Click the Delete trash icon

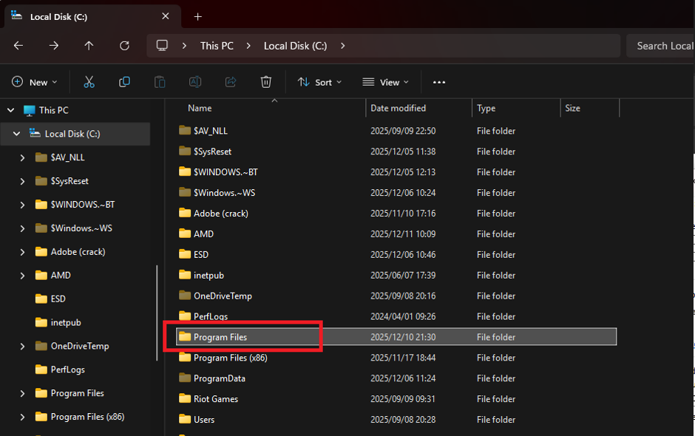pos(266,82)
